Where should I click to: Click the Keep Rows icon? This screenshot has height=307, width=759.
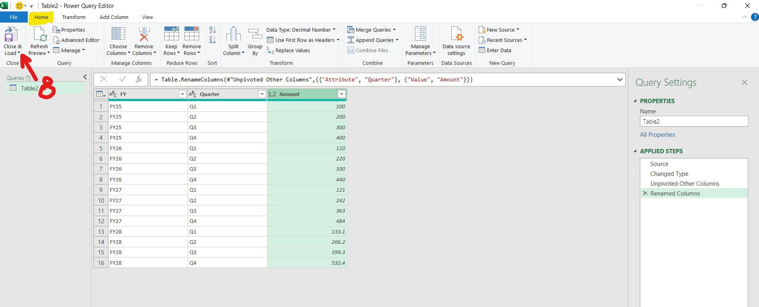tap(171, 34)
